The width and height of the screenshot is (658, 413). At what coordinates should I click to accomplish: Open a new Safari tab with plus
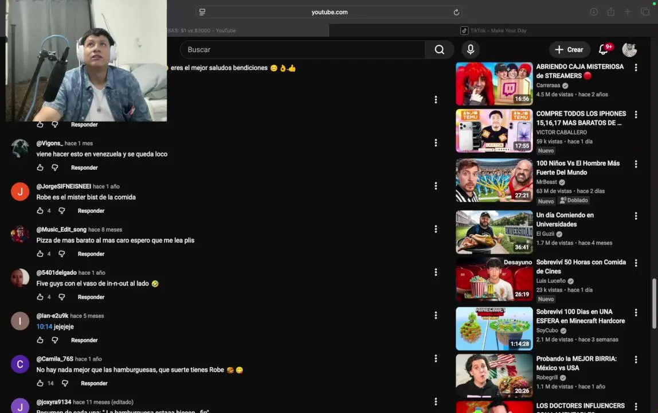pyautogui.click(x=628, y=12)
